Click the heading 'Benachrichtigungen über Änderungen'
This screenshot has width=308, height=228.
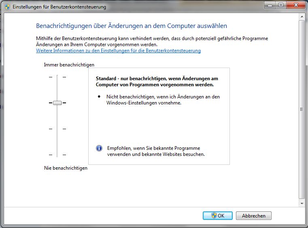click(132, 26)
